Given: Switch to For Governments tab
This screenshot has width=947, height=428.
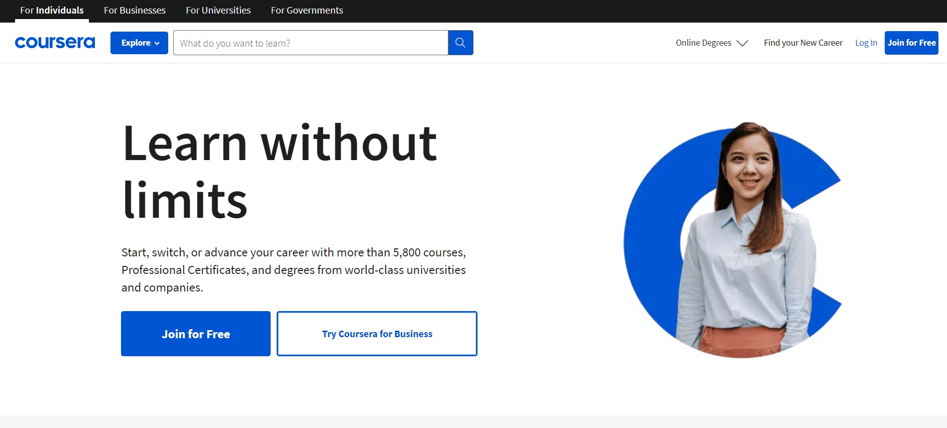Looking at the screenshot, I should pyautogui.click(x=307, y=11).
